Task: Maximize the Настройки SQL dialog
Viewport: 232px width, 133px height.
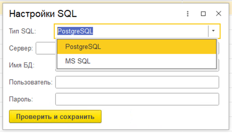Action: coord(203,14)
